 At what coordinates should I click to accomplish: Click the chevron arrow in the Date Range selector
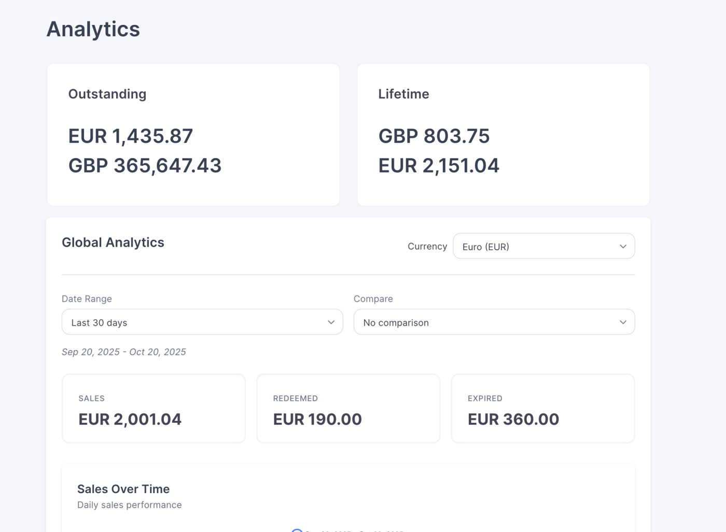(331, 322)
